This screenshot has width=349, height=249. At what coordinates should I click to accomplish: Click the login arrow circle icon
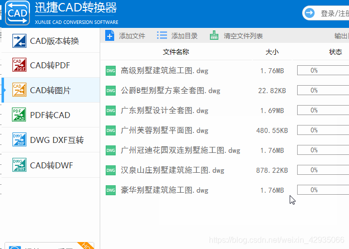click(x=310, y=13)
